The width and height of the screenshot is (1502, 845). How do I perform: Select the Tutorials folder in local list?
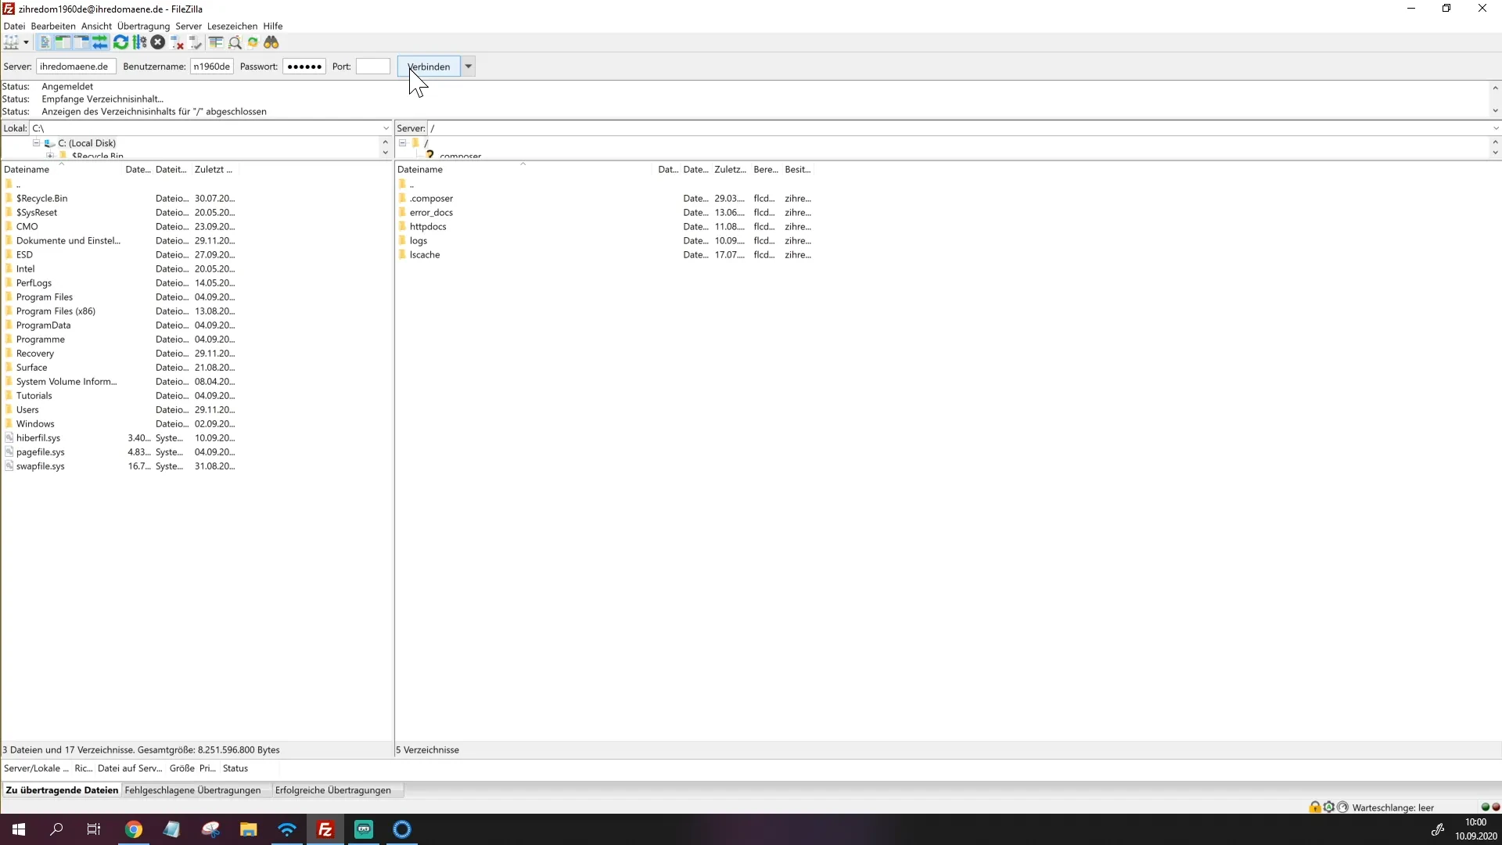[x=34, y=396]
